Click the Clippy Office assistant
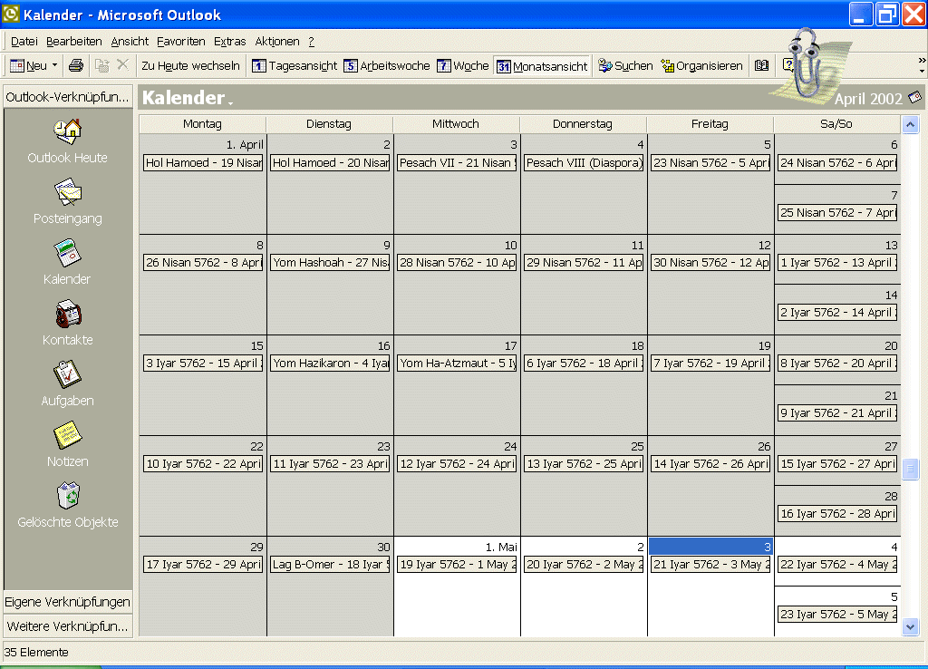 [809, 64]
